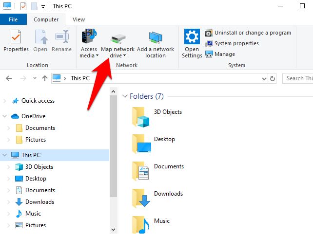The image size is (313, 236).
Task: Go back with the Back arrow
Action: click(x=9, y=78)
